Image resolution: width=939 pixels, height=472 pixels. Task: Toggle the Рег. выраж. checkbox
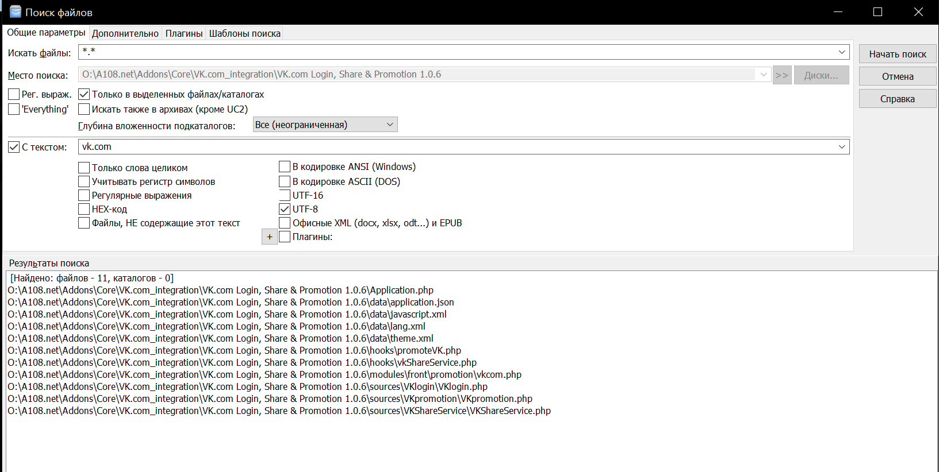14,94
